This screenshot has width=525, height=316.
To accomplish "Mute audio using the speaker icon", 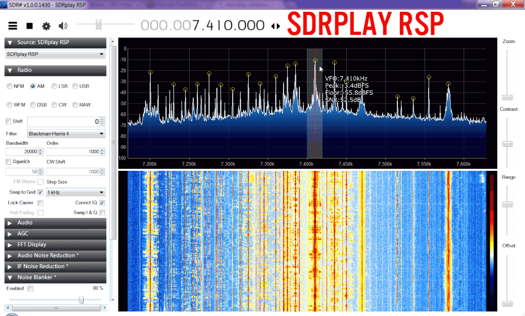I will 63,26.
